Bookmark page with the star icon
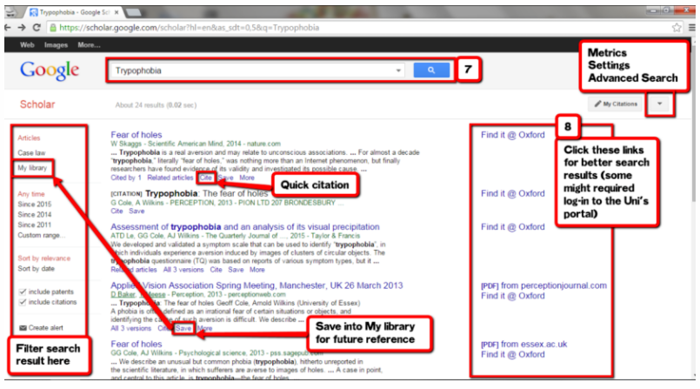700x389 pixels. [x=677, y=28]
